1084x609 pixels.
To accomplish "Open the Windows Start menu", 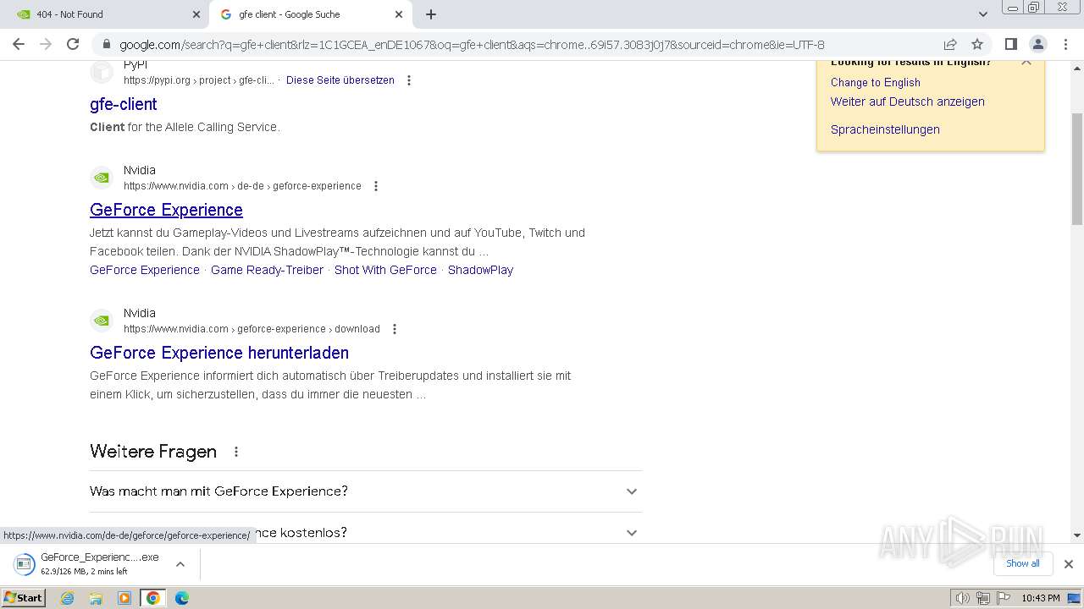I will [24, 598].
